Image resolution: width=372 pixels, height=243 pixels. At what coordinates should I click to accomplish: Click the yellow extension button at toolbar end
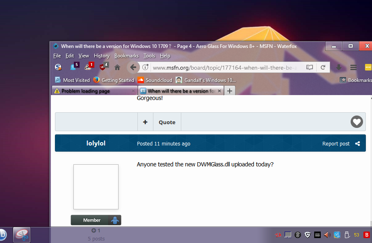pyautogui.click(x=368, y=67)
